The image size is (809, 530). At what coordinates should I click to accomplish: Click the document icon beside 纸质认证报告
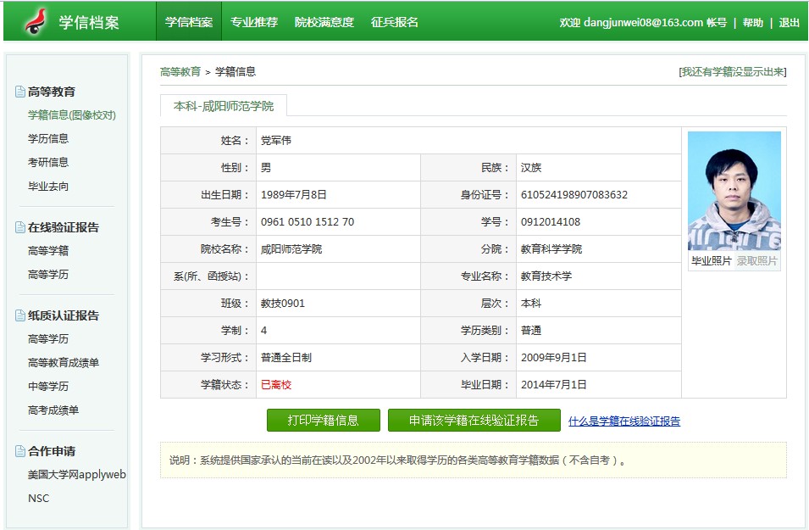coord(20,315)
